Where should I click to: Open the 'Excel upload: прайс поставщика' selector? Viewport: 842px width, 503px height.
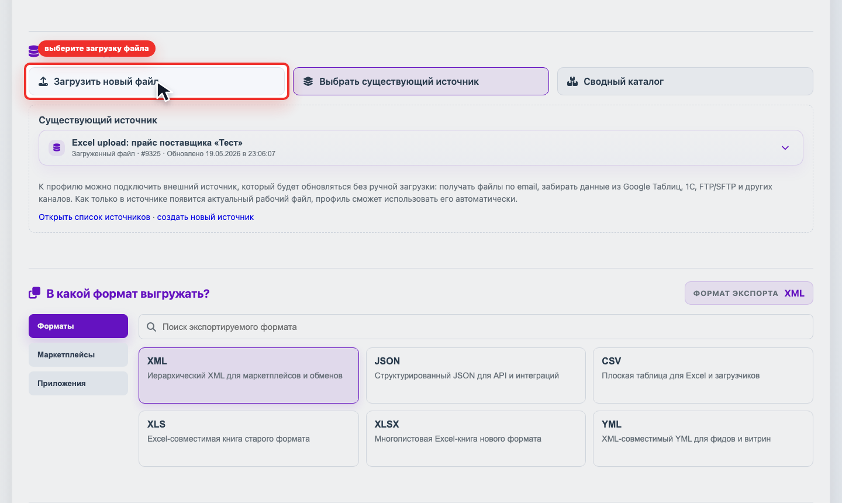421,147
